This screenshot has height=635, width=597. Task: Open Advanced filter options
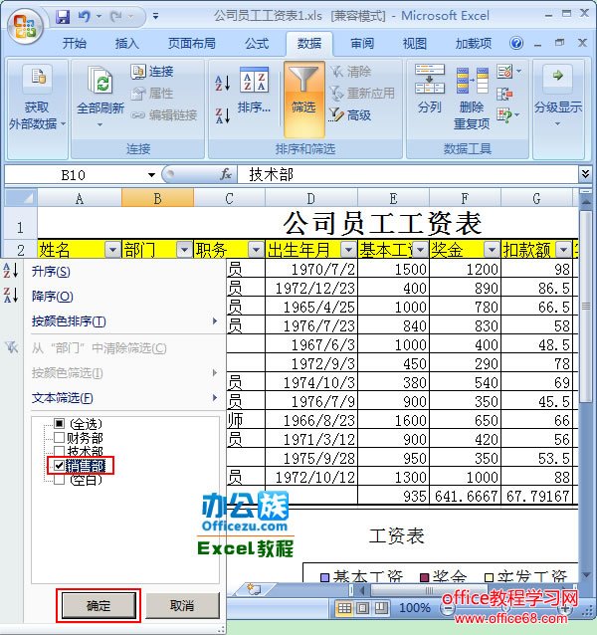pyautogui.click(x=350, y=115)
